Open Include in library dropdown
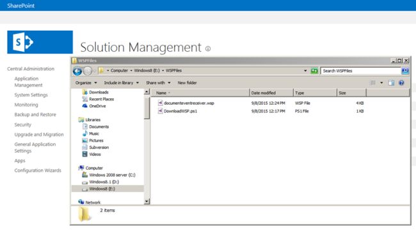This screenshot has width=416, height=233. [121, 83]
